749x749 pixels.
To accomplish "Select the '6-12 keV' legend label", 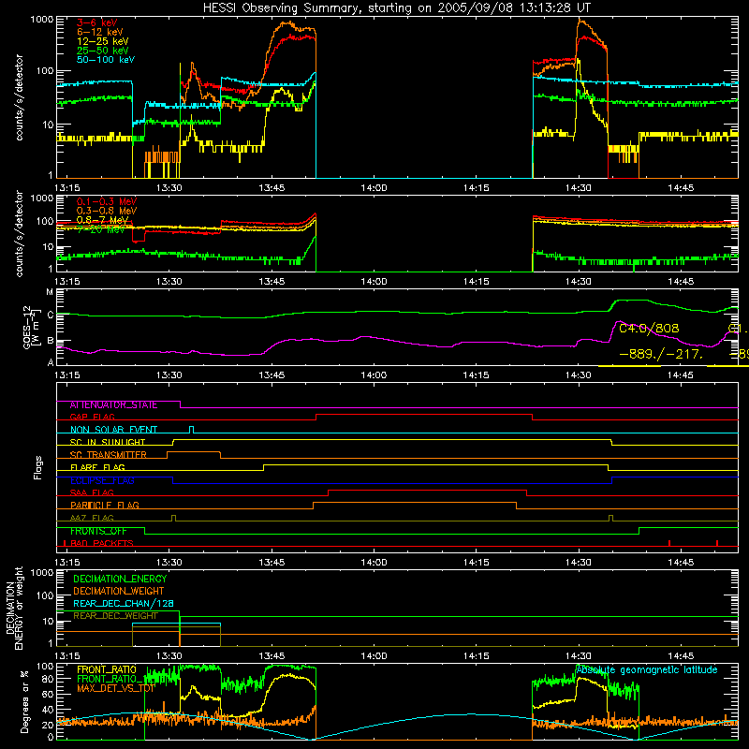I will [x=100, y=32].
